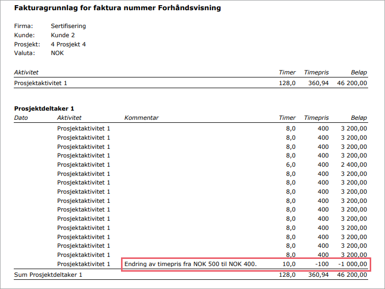Click the -1 000,00 adjustment amount
The height and width of the screenshot is (289, 385).
353,264
